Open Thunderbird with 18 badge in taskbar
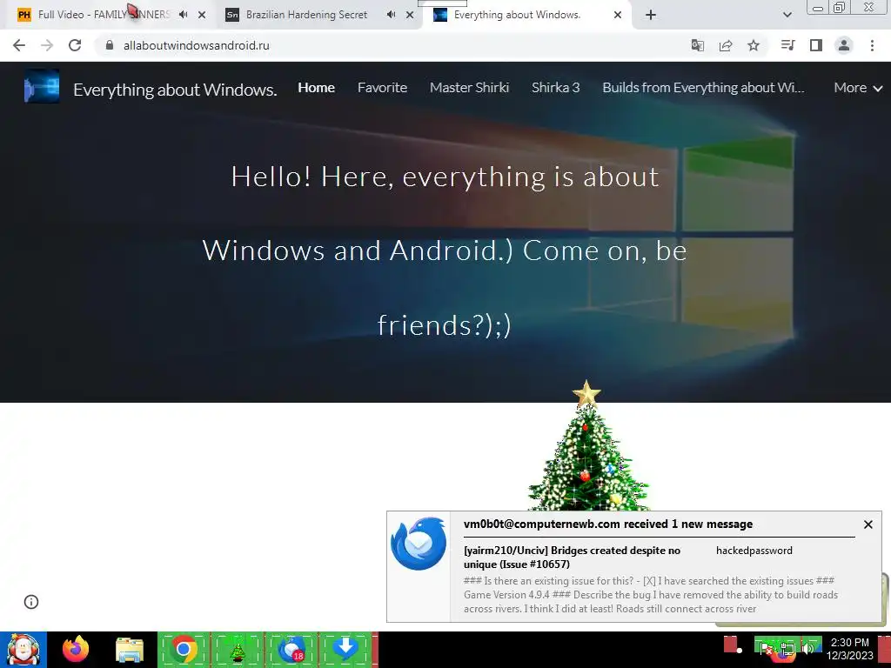The image size is (891, 668). 291,649
